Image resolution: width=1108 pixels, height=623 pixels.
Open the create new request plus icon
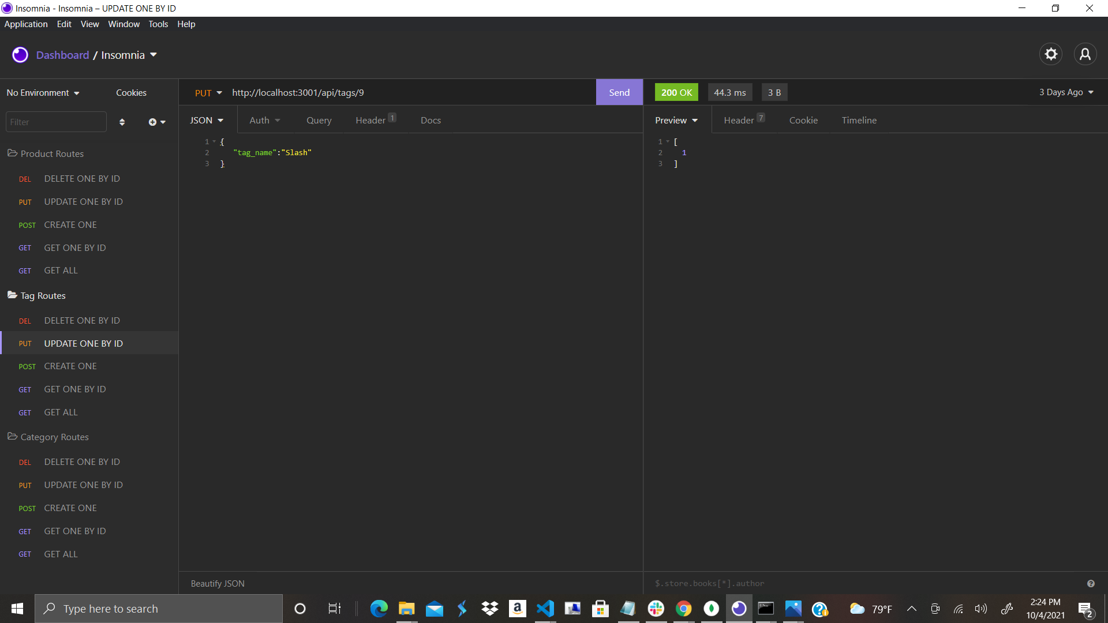153,122
